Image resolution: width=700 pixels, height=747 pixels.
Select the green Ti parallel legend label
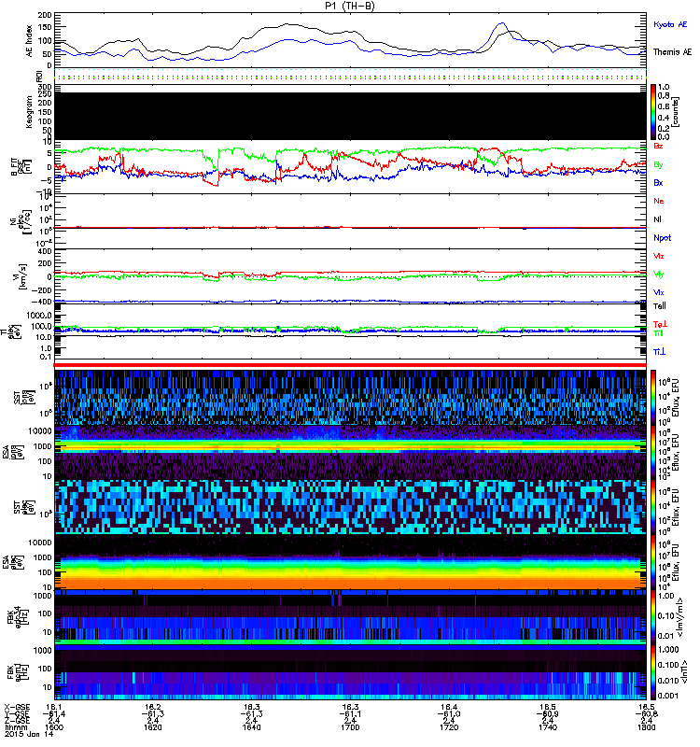point(658,333)
